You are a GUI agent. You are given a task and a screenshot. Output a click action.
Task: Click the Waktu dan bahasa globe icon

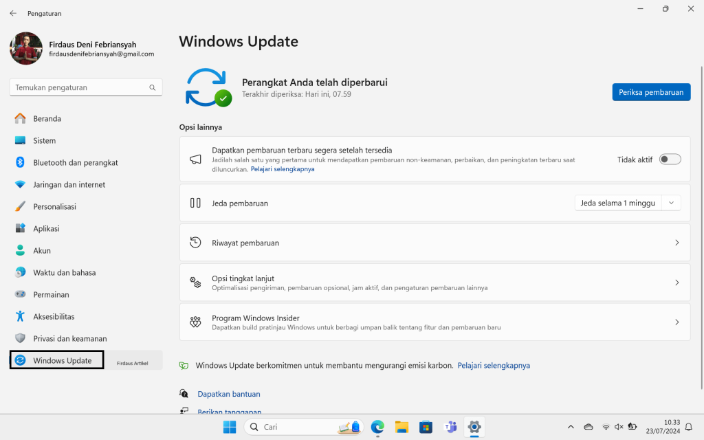[20, 272]
